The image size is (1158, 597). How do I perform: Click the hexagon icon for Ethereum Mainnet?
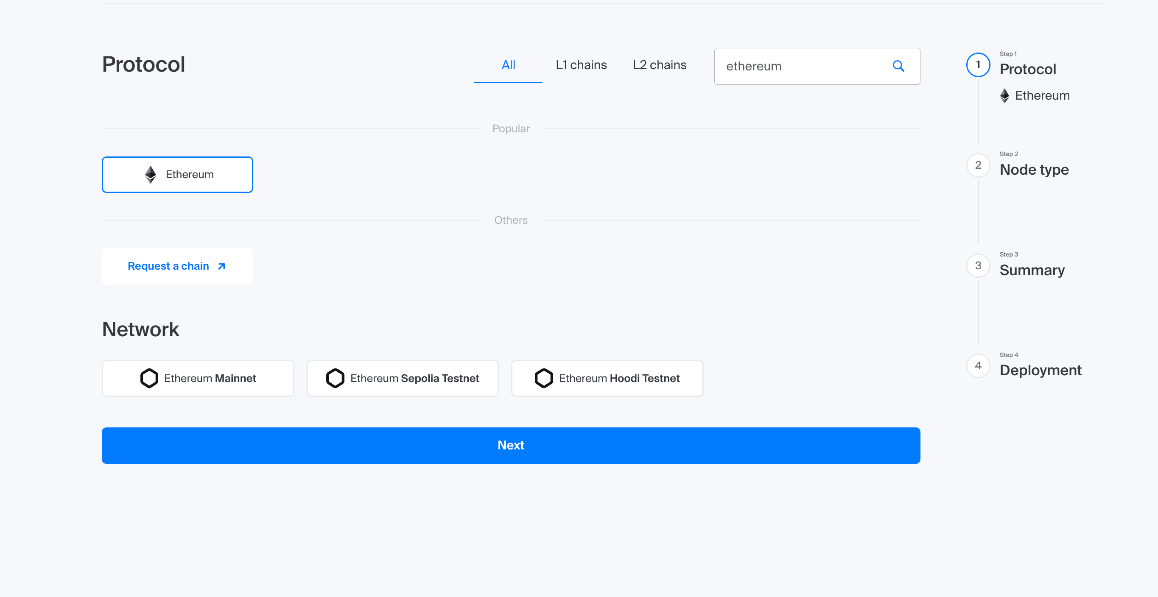pos(149,378)
